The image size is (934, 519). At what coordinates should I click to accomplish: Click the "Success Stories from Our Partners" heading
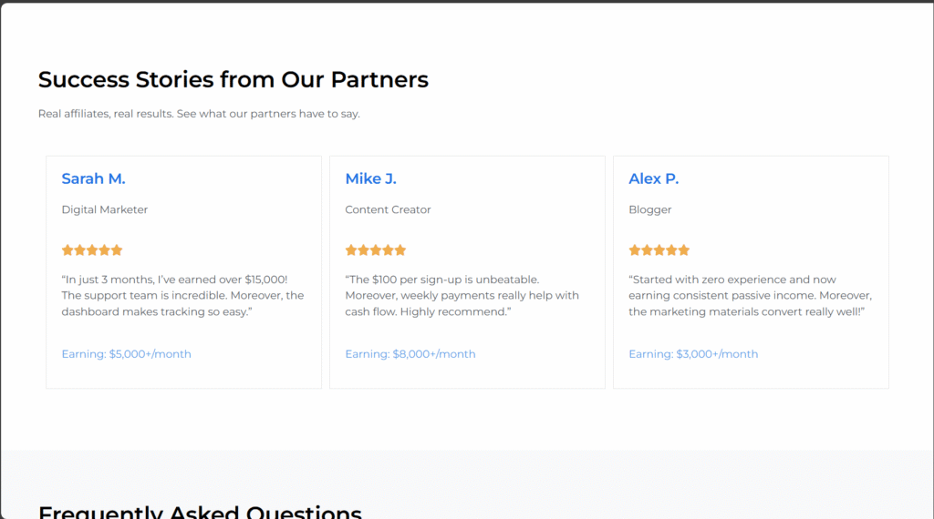tap(233, 80)
